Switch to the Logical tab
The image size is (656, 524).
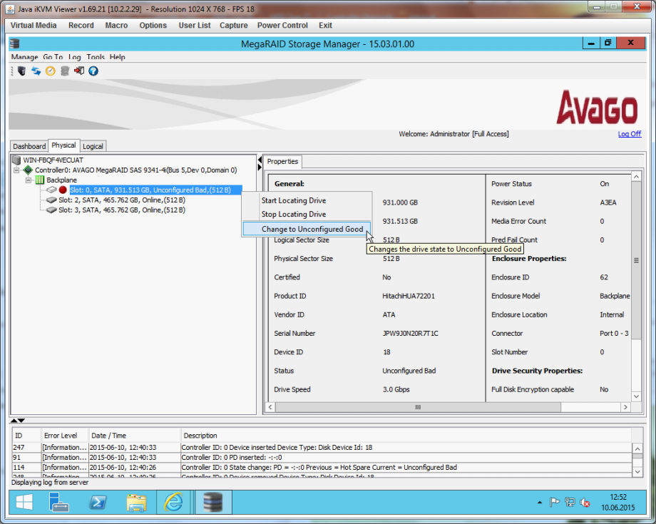(93, 146)
